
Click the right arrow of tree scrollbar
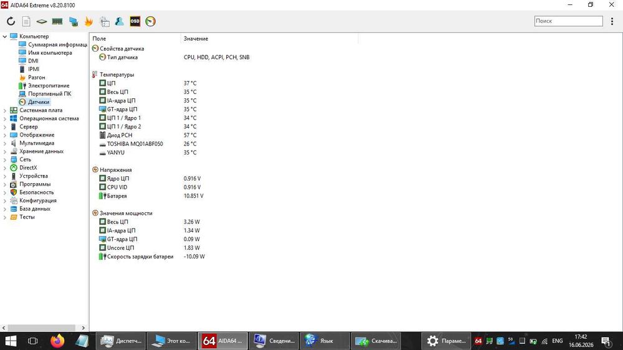tap(83, 328)
